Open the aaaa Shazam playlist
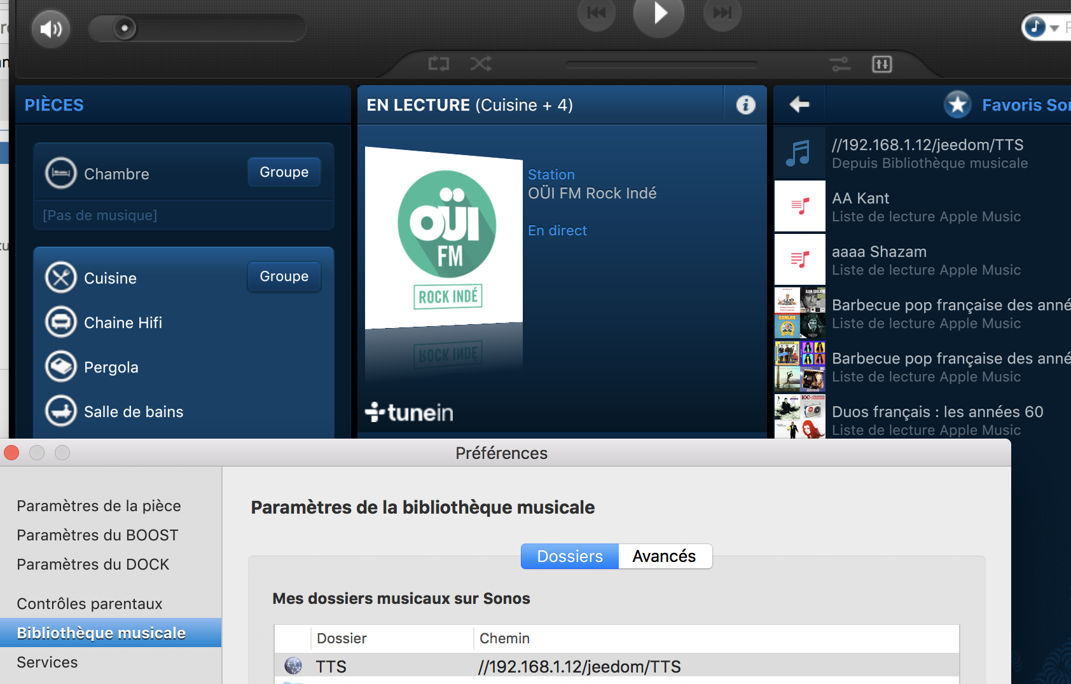1071x684 pixels. tap(923, 260)
